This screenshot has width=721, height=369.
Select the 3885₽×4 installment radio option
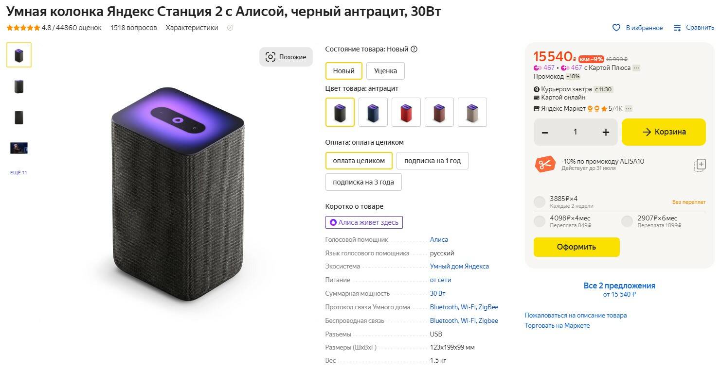tap(540, 202)
